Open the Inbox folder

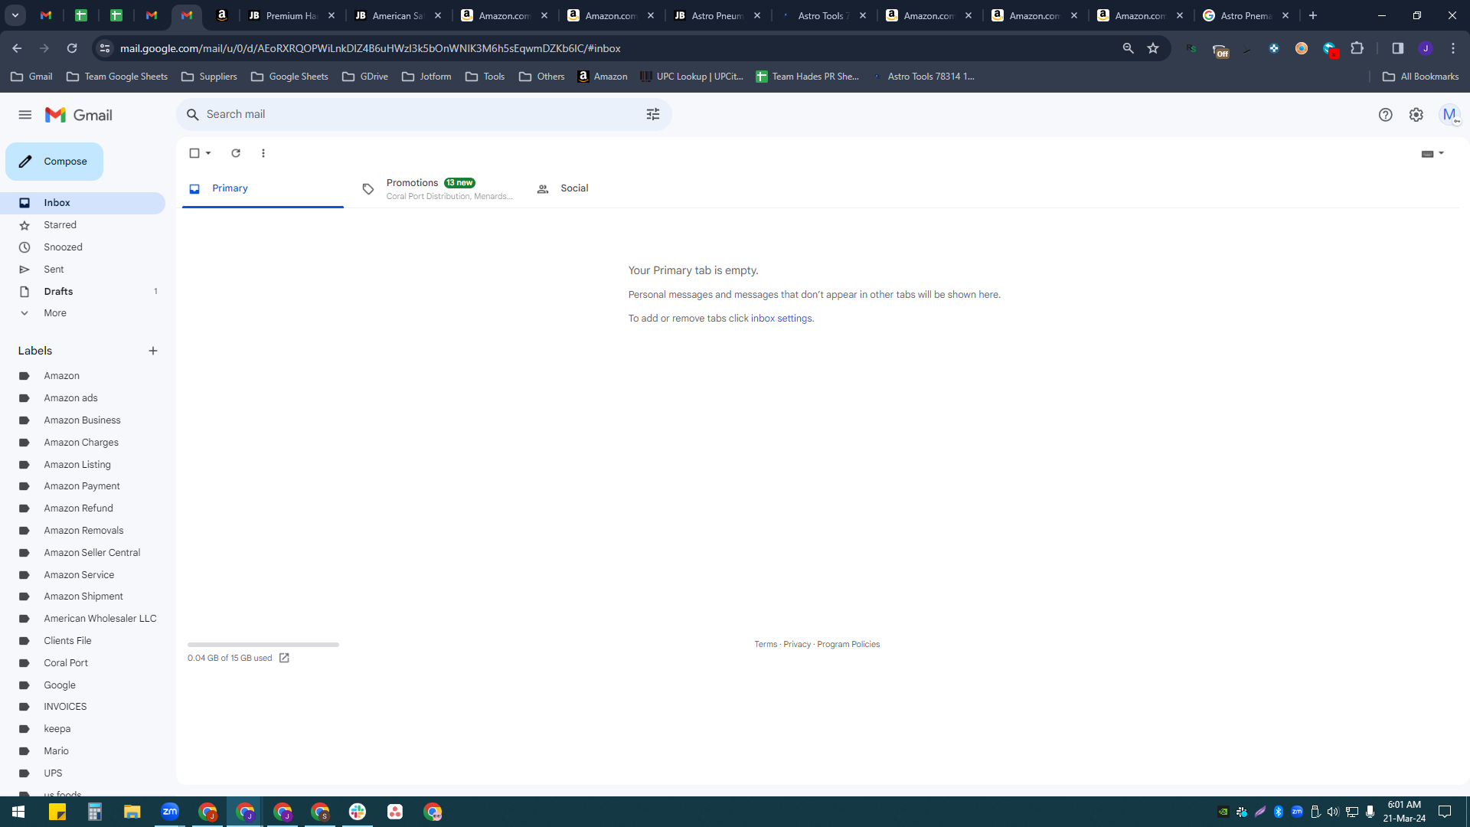[83, 203]
